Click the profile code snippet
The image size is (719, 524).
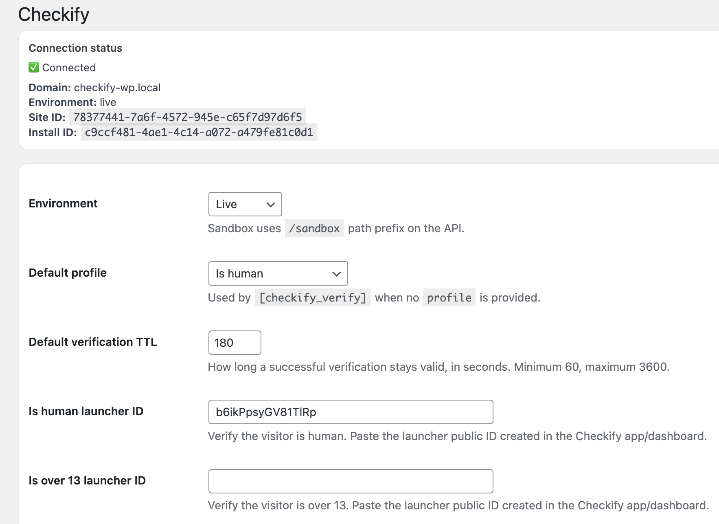449,297
